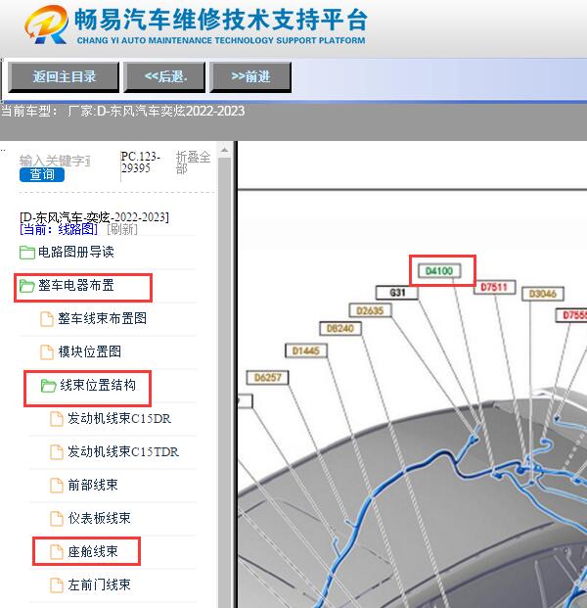Go back with <<后退 button
The width and height of the screenshot is (587, 608).
coord(164,76)
